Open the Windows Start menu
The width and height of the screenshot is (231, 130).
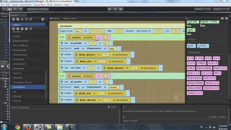(x=4, y=127)
